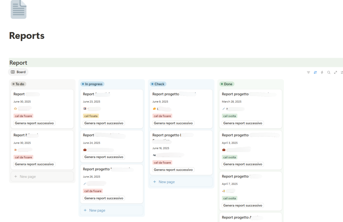This screenshot has height=222, width=343.
Task: Click the emoji icon on June 23 card
Action: [85, 108]
